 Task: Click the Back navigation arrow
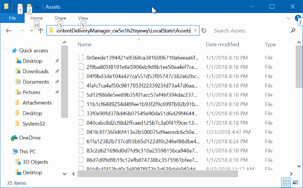[9, 31]
